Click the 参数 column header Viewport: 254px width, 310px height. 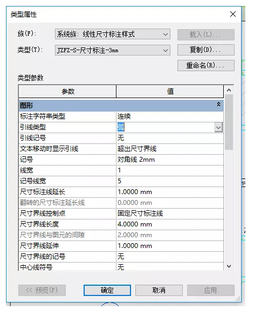coord(67,91)
